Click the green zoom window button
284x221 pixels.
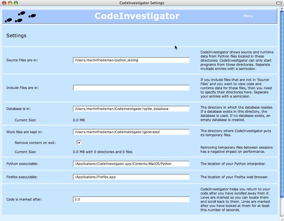pyautogui.click(x=16, y=3)
